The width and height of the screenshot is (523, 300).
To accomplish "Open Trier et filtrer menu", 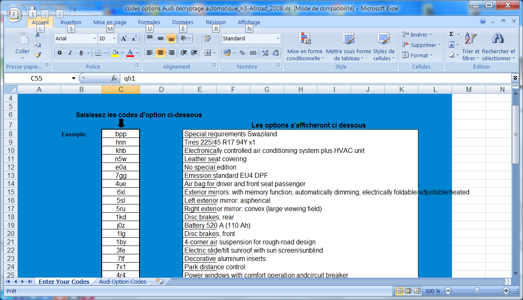I will coord(471,47).
